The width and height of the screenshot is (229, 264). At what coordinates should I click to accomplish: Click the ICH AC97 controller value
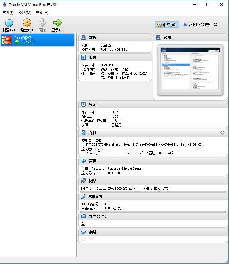click(x=114, y=173)
